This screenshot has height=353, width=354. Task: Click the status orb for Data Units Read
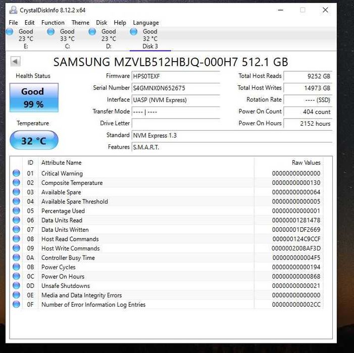(x=16, y=220)
